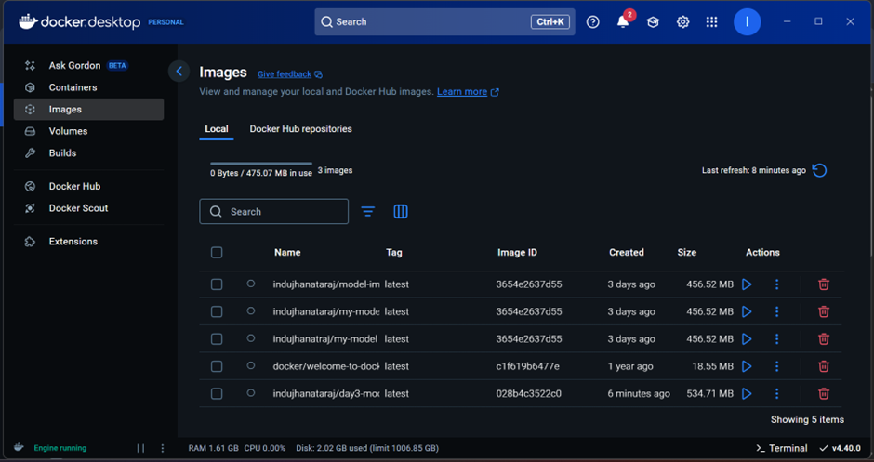
Task: Click the Give feedback link
Action: click(290, 74)
